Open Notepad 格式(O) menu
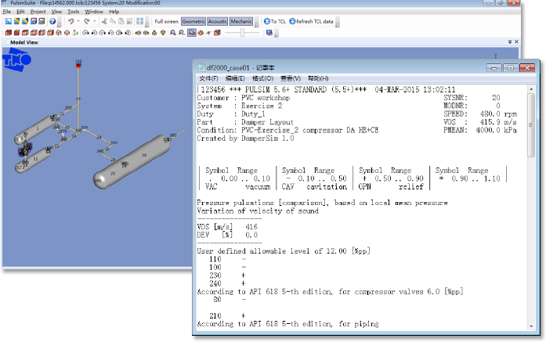 tap(262, 78)
